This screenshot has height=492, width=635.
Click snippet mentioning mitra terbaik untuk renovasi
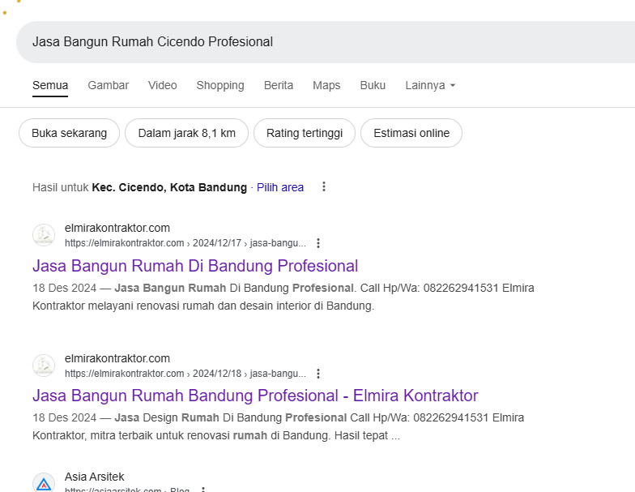pyautogui.click(x=279, y=426)
